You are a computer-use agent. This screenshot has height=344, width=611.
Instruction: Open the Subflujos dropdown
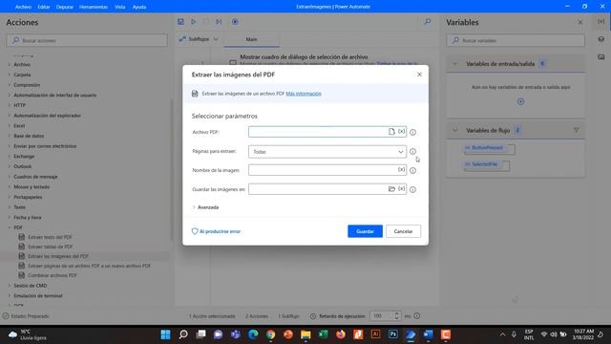[199, 39]
